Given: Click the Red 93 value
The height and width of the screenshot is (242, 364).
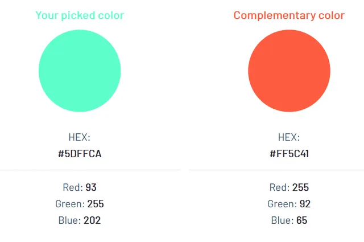Looking at the screenshot, I should (91, 187).
